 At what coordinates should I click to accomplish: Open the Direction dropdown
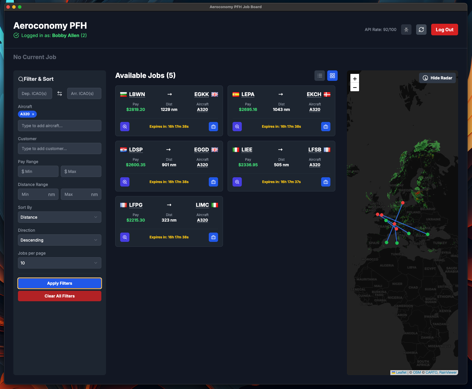click(59, 240)
